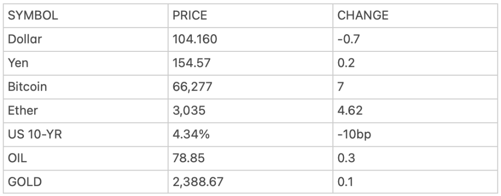This screenshot has height=196, width=501.
Task: Select the CHANGE column header
Action: click(415, 16)
